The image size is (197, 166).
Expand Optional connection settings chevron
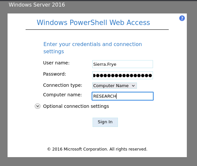37,106
